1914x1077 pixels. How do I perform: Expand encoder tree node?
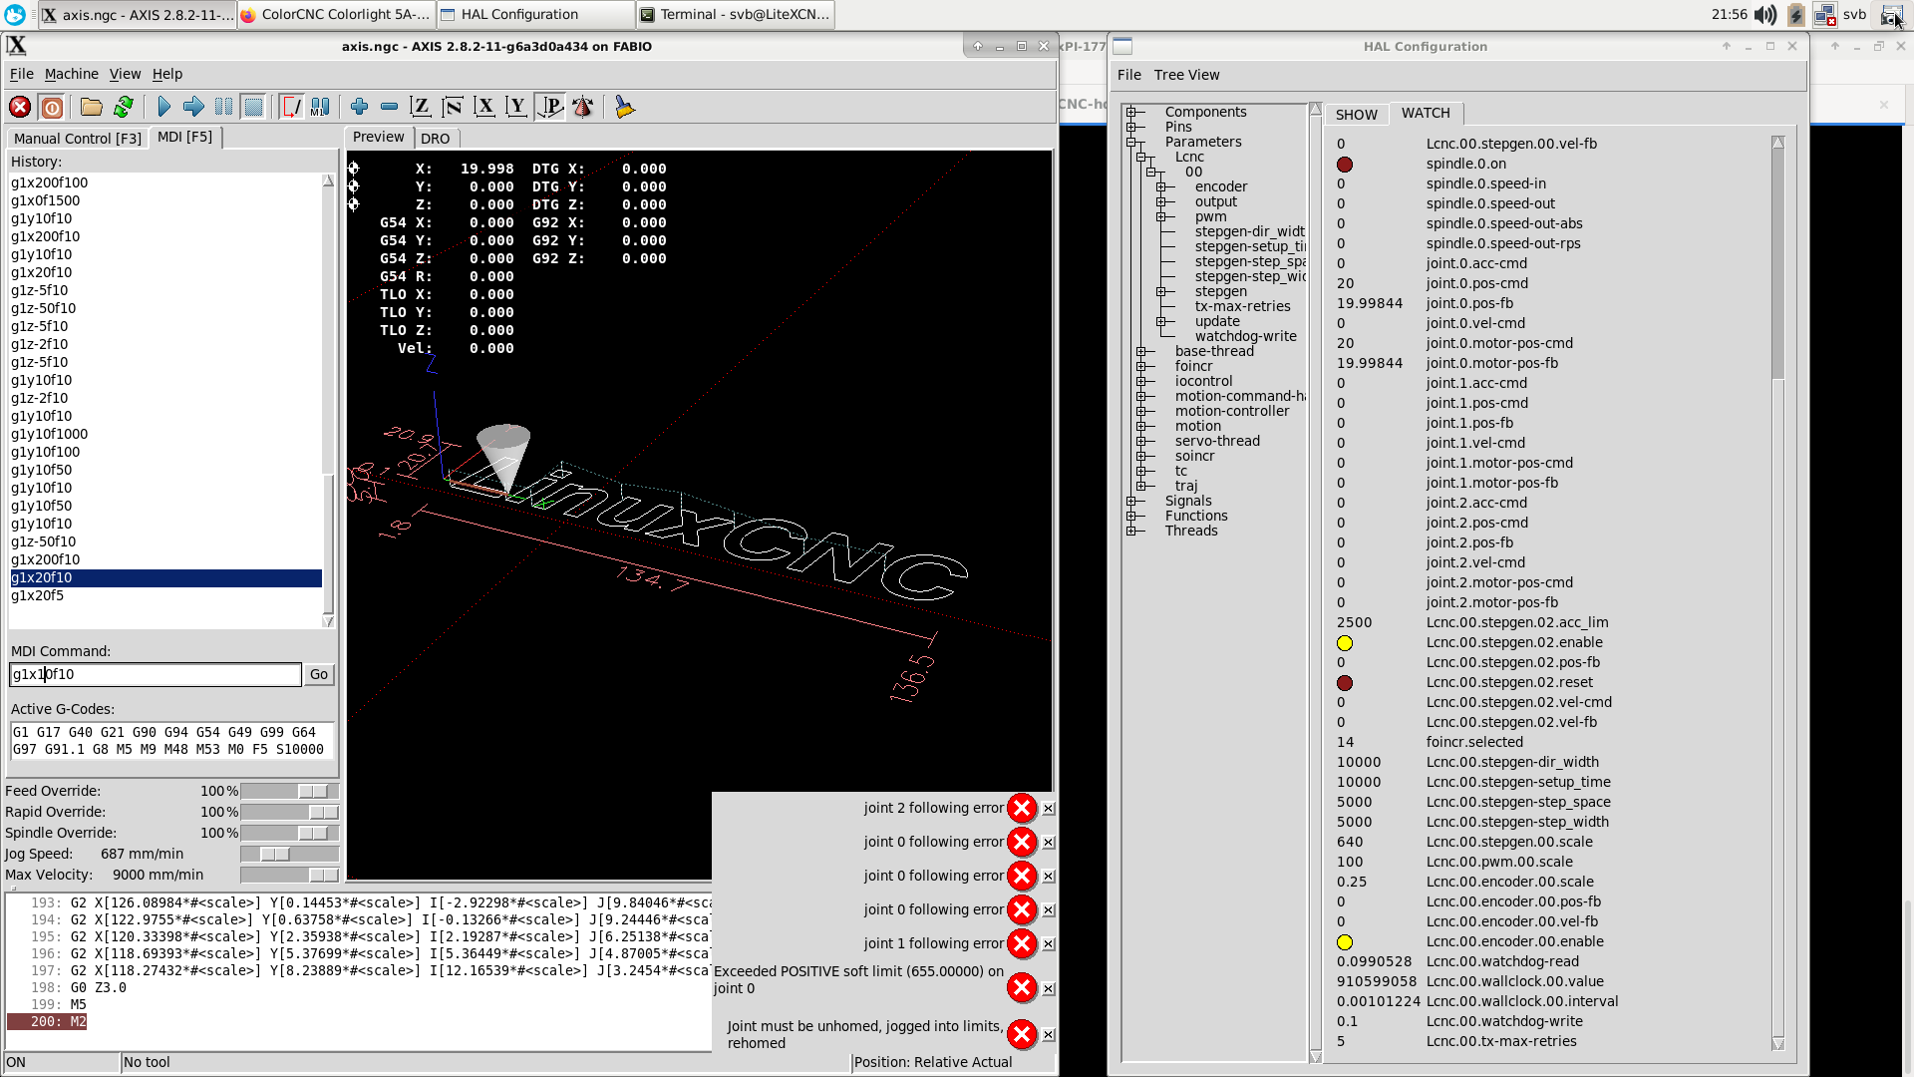(x=1161, y=186)
